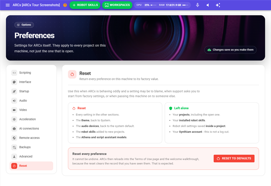Viewport: 271px width, 186px height.
Task: Click the ROBOT SKILLS button
Action: [85, 5]
